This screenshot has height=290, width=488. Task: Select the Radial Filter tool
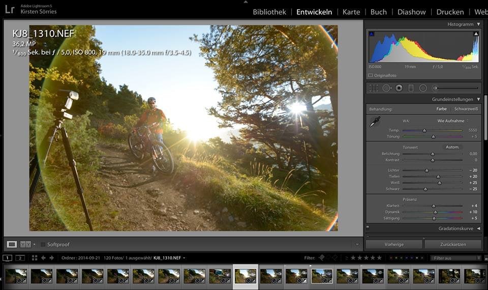coord(423,88)
